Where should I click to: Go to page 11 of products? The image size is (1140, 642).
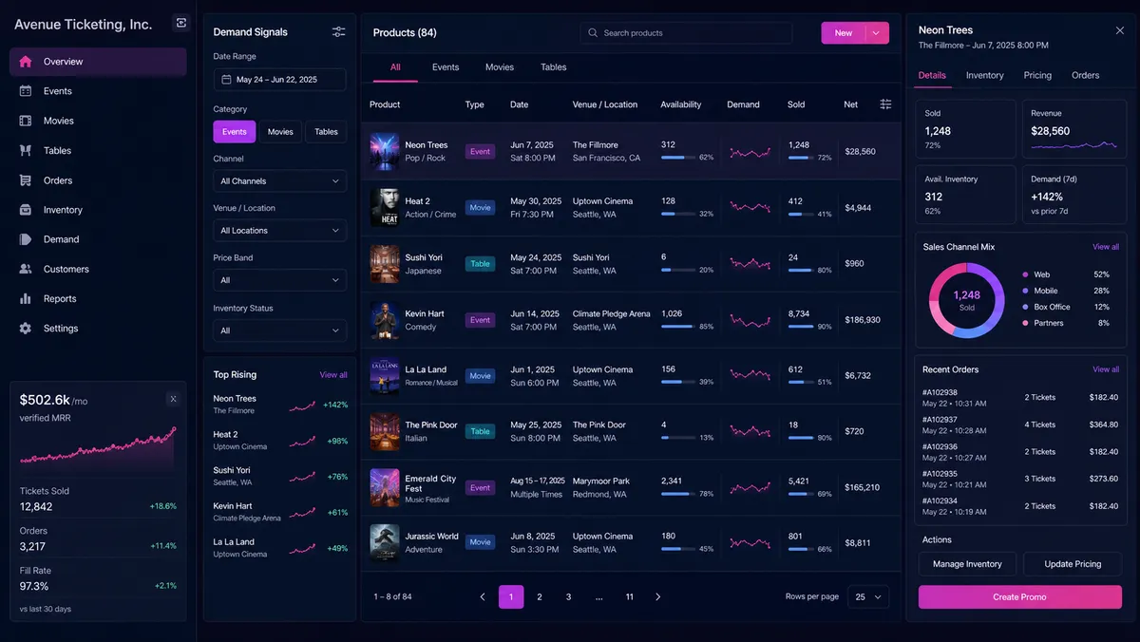coord(630,596)
